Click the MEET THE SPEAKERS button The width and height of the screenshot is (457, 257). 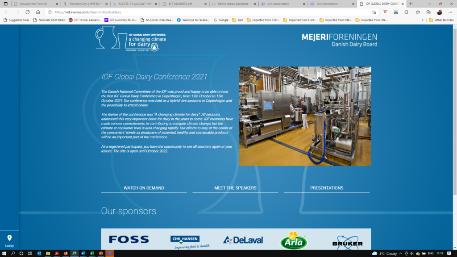[x=235, y=188]
